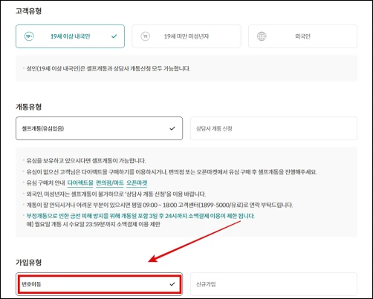
Task: Select 19세 미만 미성년자 customer type
Action: coord(186,36)
